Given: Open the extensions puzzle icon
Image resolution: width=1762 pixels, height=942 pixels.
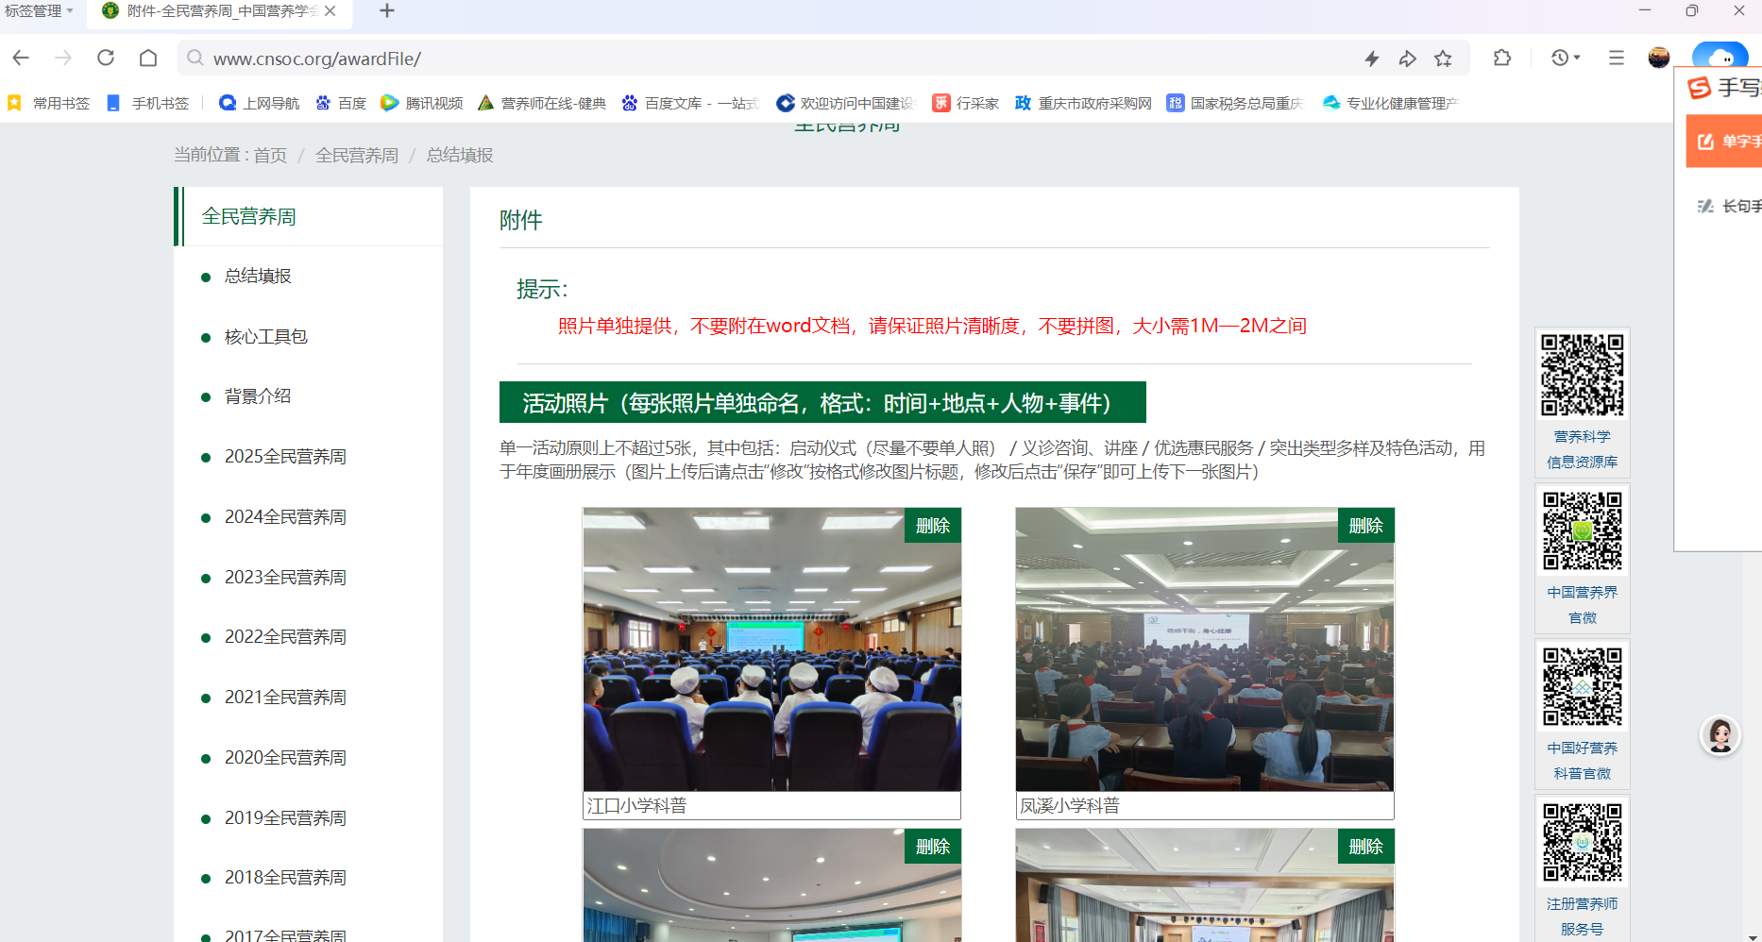Looking at the screenshot, I should point(1502,59).
